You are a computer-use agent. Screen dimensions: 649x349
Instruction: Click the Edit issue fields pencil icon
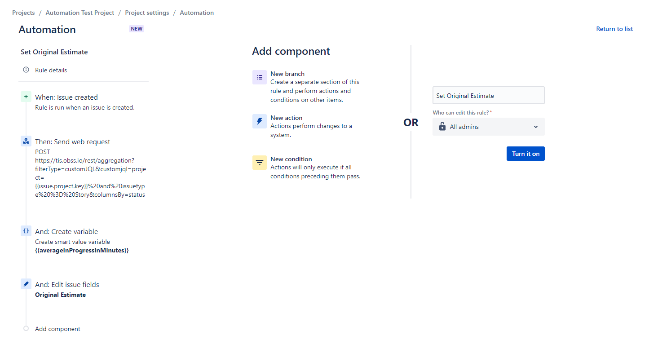pos(26,284)
